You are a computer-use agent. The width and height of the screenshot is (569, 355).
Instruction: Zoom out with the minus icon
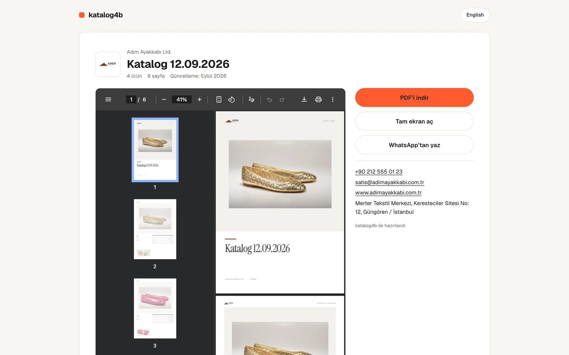coord(164,99)
